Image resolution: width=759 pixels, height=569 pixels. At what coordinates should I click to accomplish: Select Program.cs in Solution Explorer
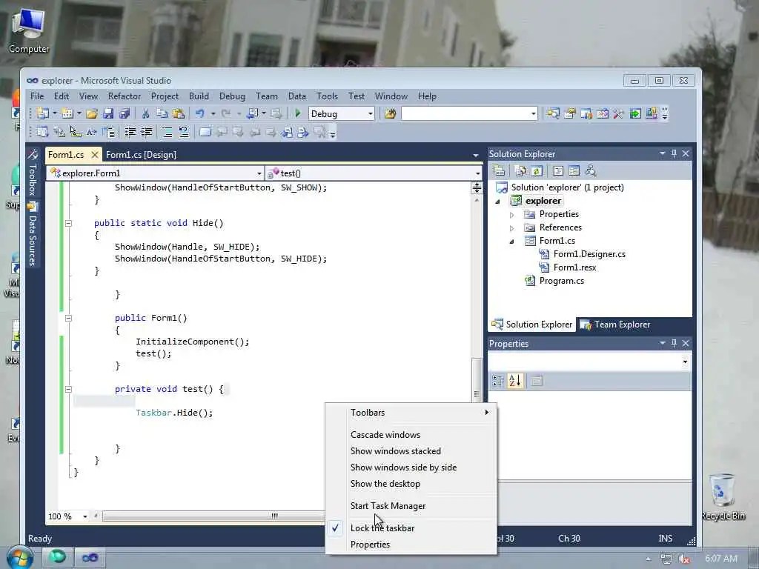coord(562,281)
